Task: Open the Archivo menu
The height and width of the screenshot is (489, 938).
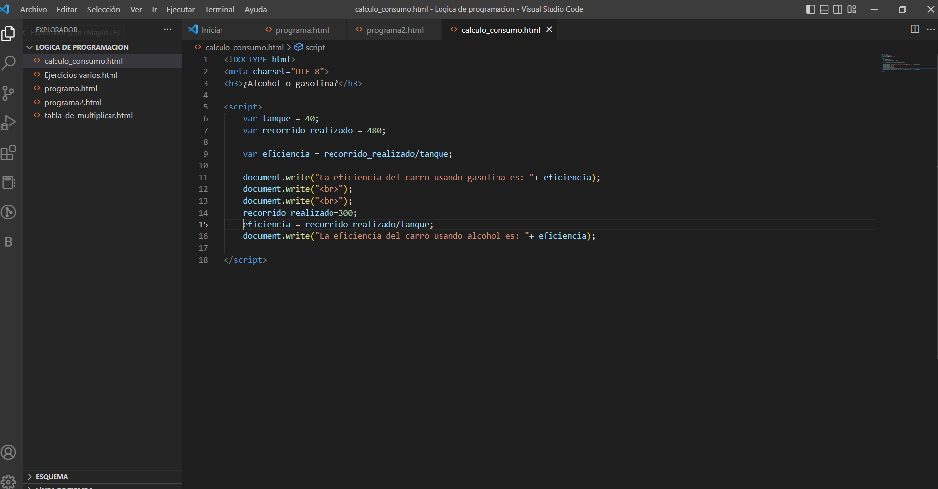Action: click(33, 9)
